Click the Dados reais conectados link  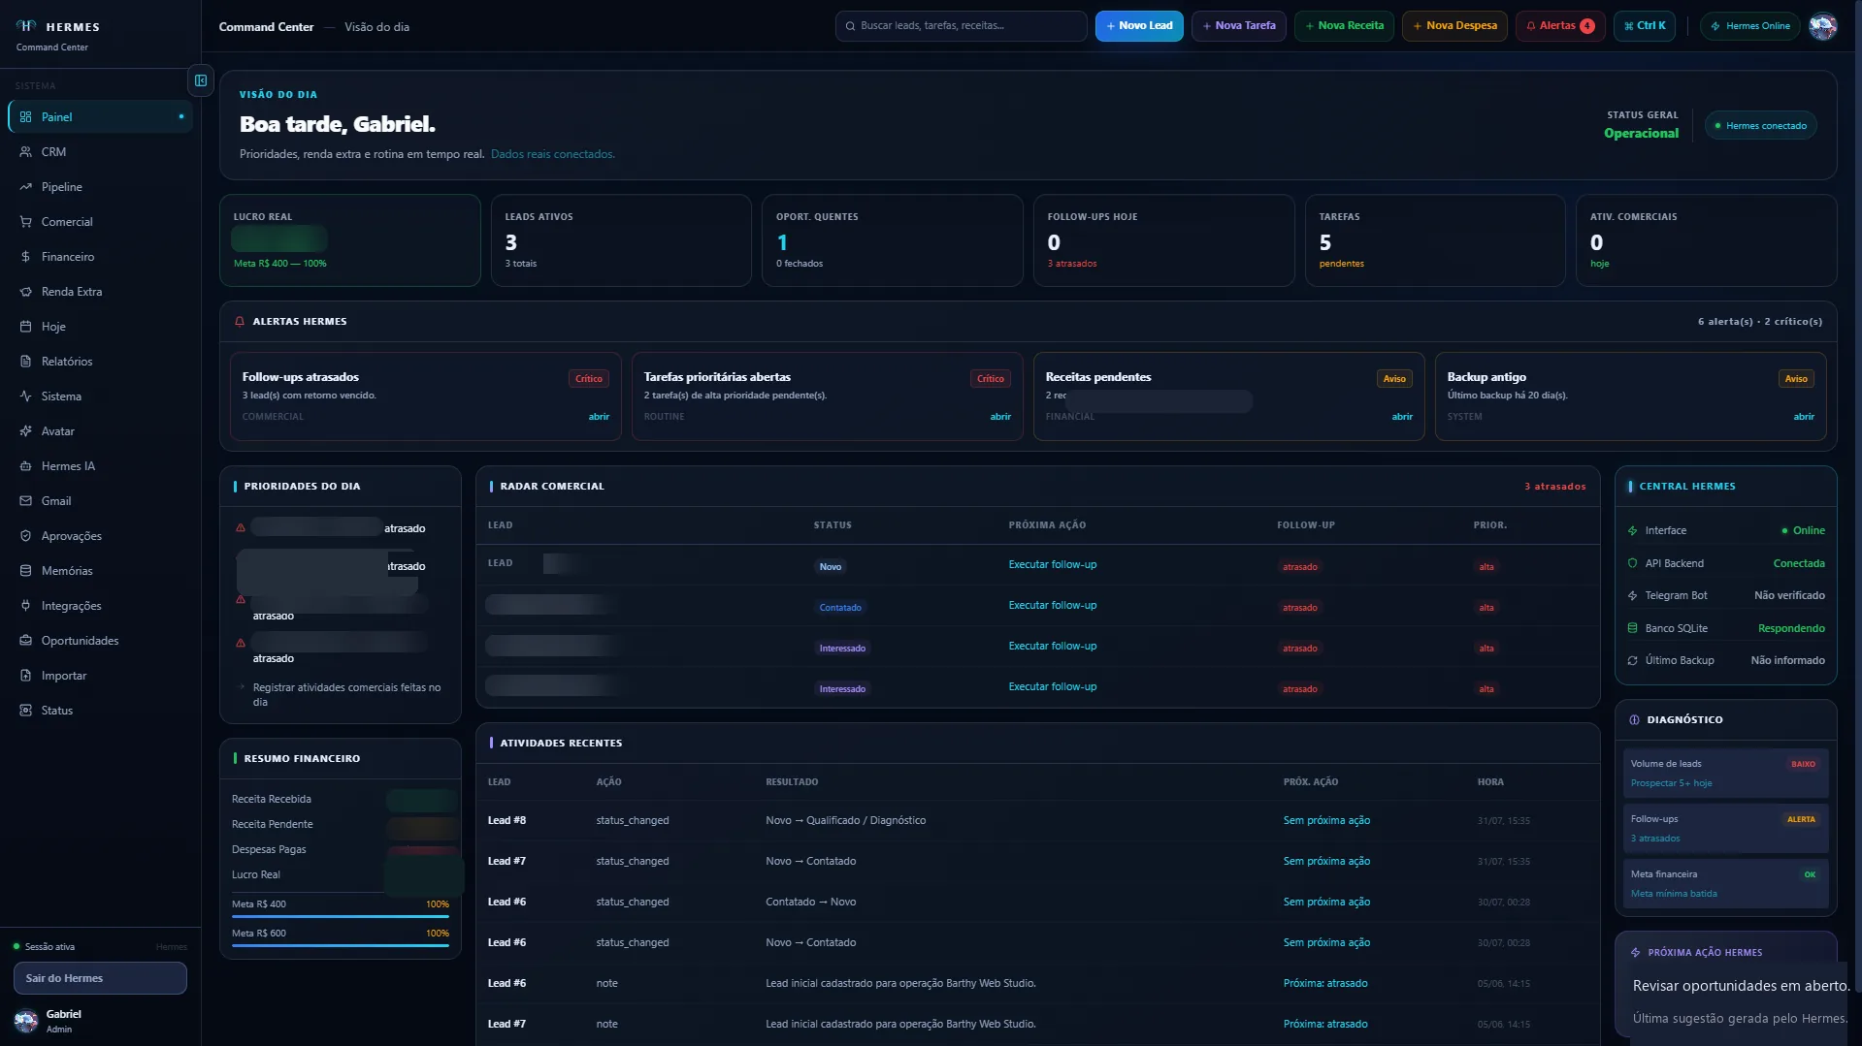pyautogui.click(x=552, y=154)
